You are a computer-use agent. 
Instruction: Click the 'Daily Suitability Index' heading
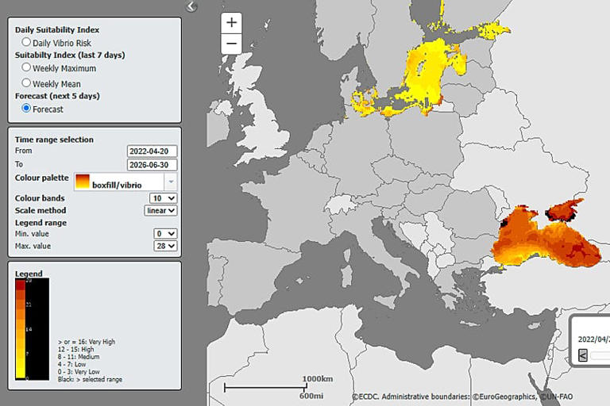coord(57,30)
